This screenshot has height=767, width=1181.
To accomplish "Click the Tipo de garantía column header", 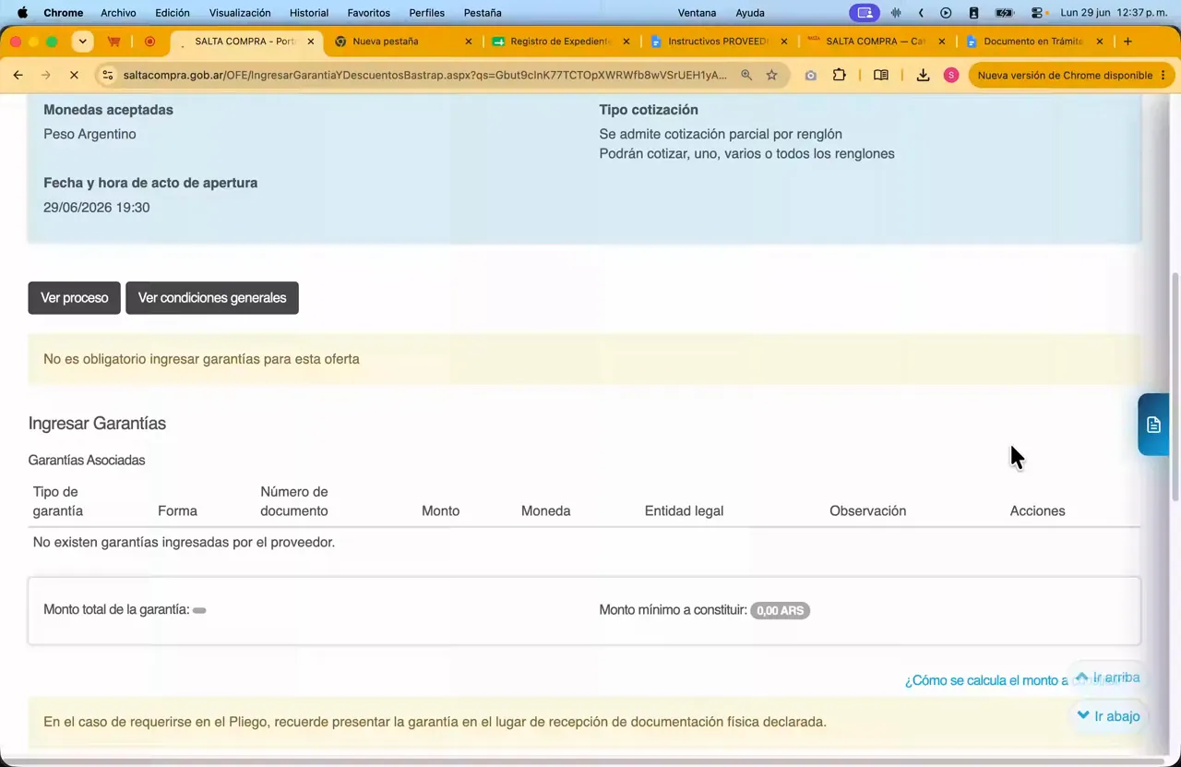I will [x=57, y=501].
